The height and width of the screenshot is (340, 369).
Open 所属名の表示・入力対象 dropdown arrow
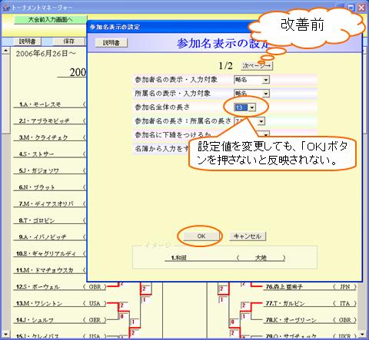pyautogui.click(x=266, y=94)
